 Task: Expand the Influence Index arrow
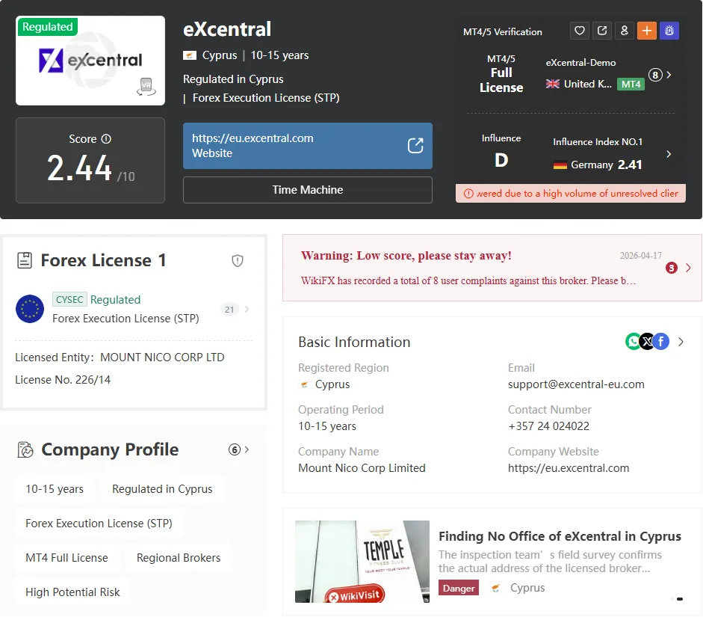pyautogui.click(x=669, y=154)
